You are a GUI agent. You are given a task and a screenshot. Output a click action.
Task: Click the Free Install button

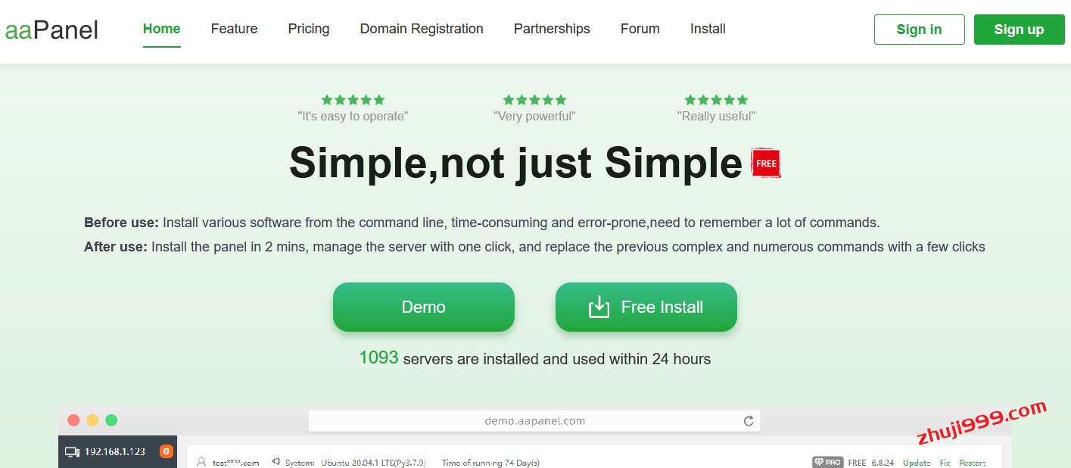[x=646, y=307]
